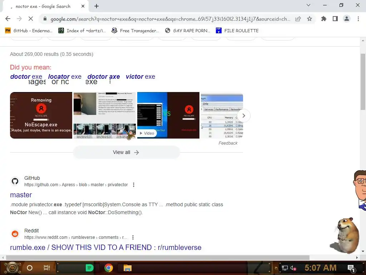This screenshot has width=366, height=275.
Task: Click vertical scrollbar down arrow
Action: [x=363, y=251]
